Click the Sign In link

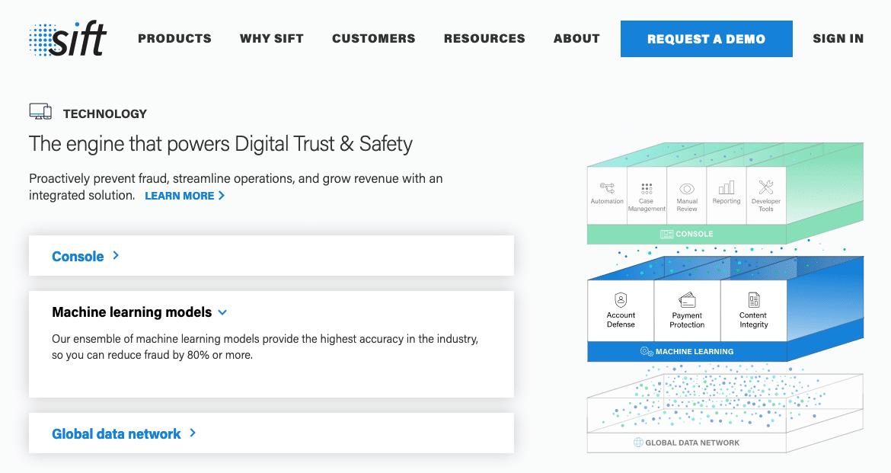(838, 39)
